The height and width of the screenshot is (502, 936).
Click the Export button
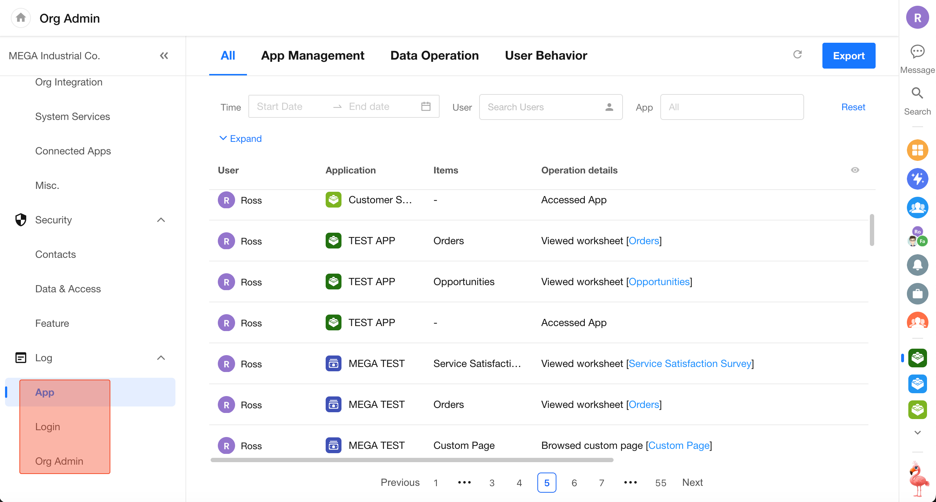coord(848,56)
